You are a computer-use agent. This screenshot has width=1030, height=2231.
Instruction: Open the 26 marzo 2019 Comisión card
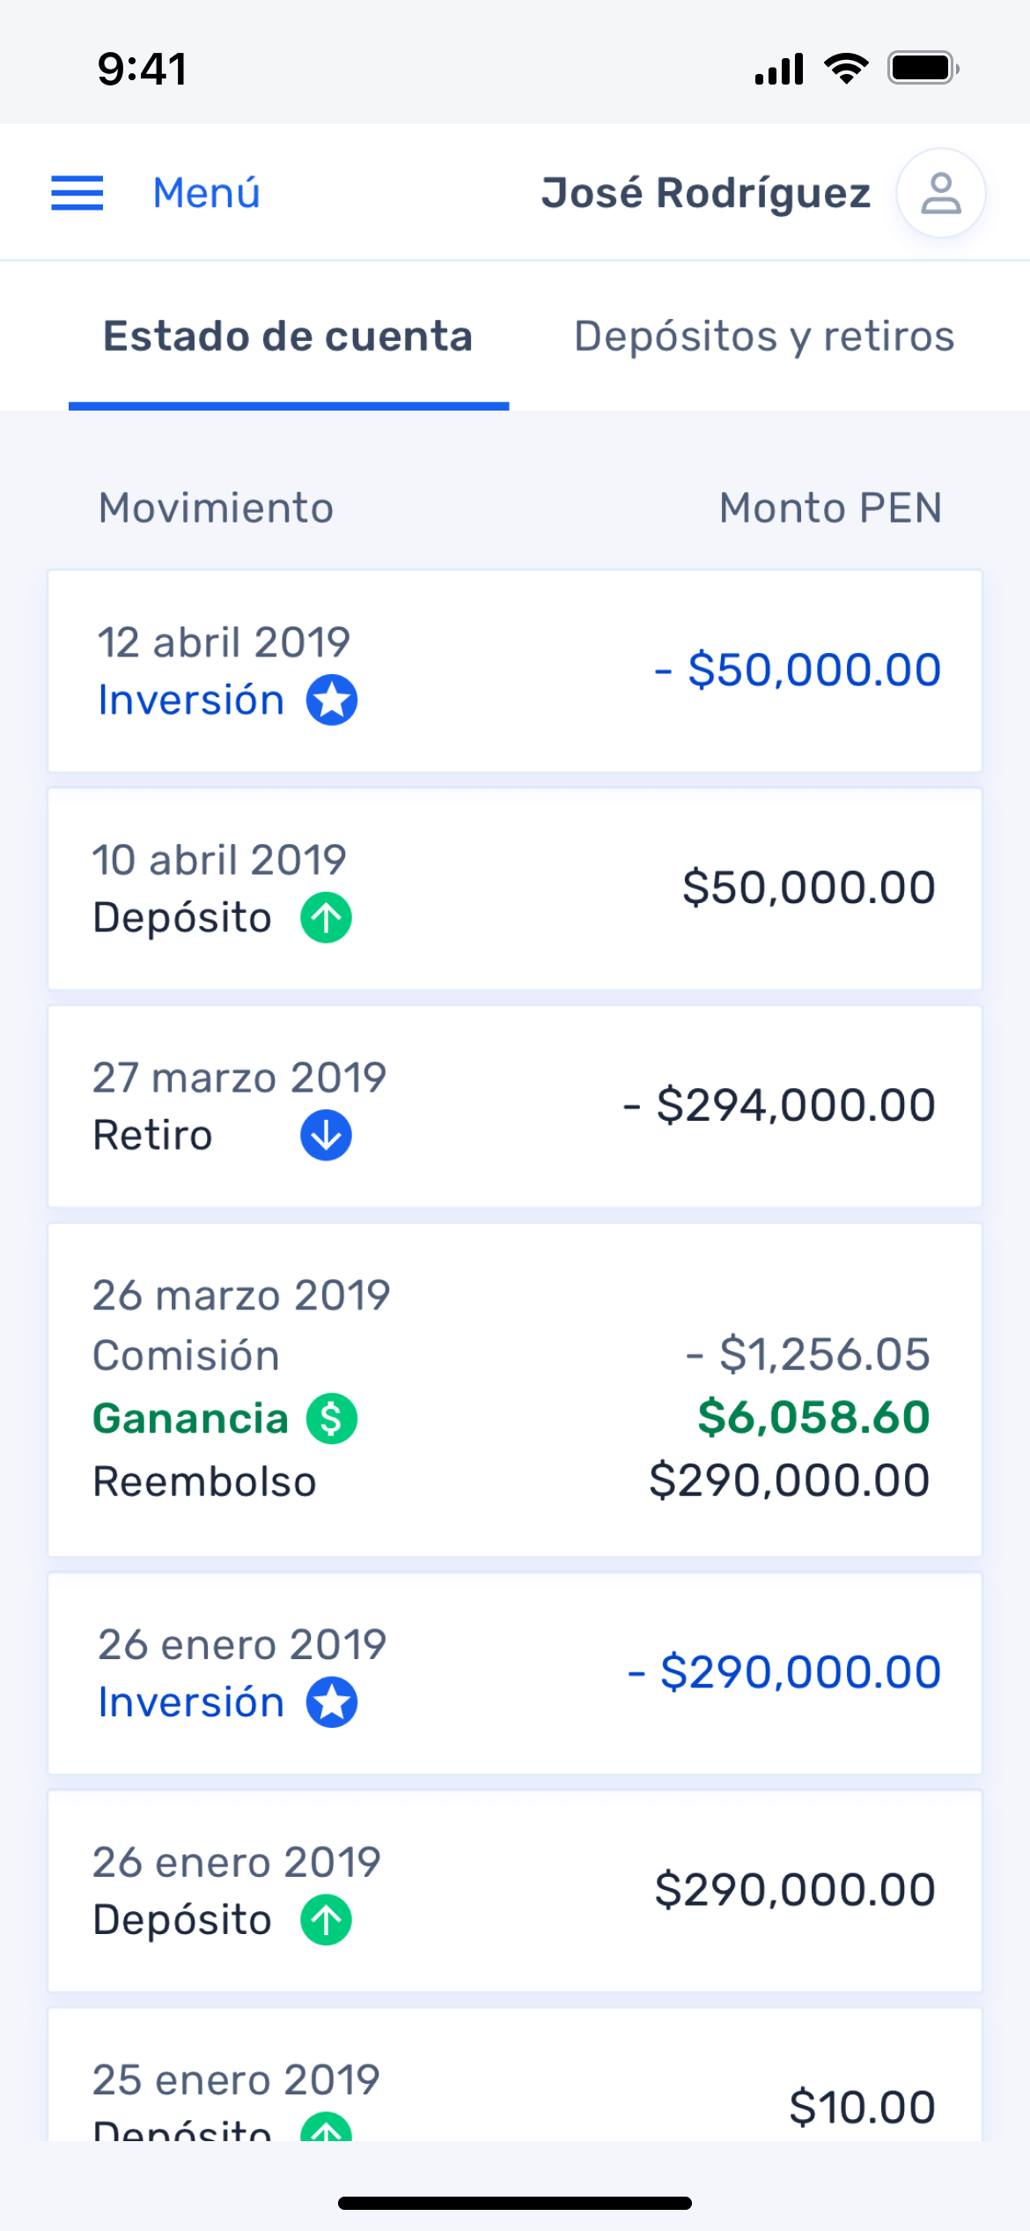point(515,1390)
